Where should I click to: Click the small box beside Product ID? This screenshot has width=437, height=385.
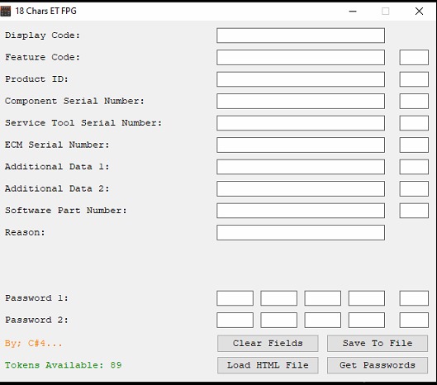coord(414,79)
